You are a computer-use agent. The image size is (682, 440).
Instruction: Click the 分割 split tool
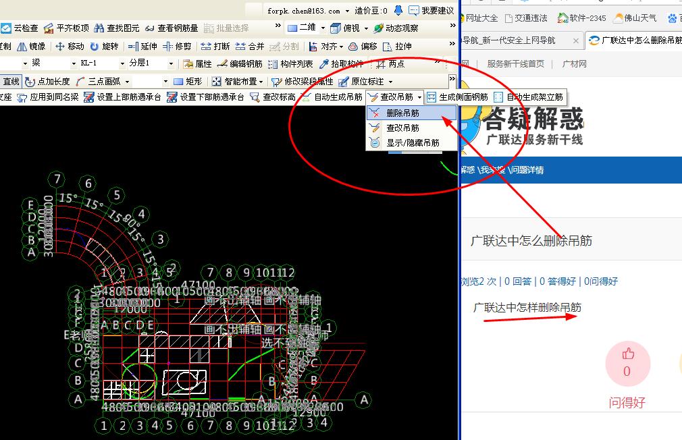coord(284,46)
